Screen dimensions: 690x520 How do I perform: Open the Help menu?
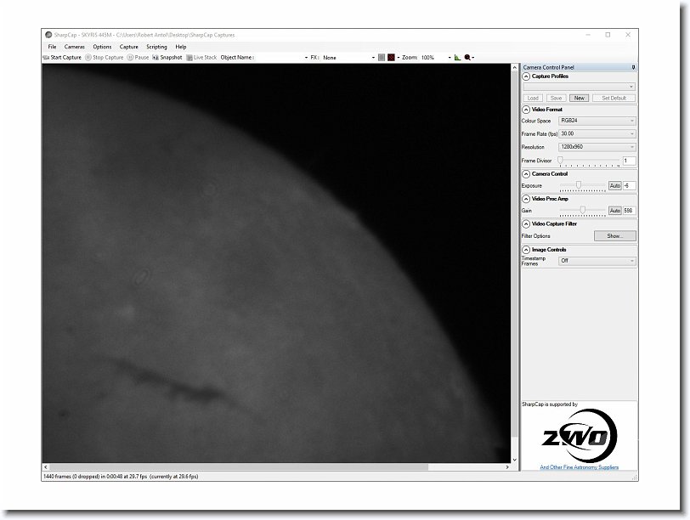coord(181,47)
